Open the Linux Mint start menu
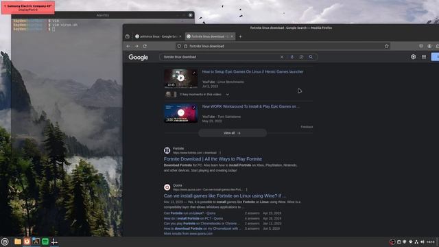Viewport: 439px width, 247px height. pyautogui.click(x=5, y=242)
